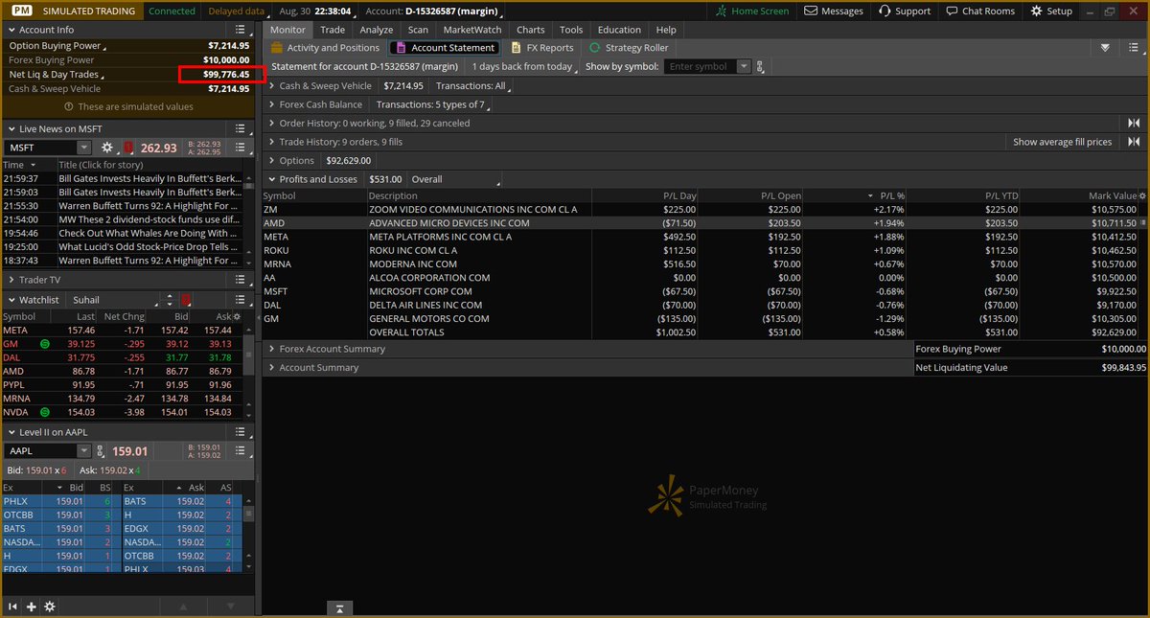
Task: Expand the Cash & Sweep Vehicle section
Action: tap(272, 86)
